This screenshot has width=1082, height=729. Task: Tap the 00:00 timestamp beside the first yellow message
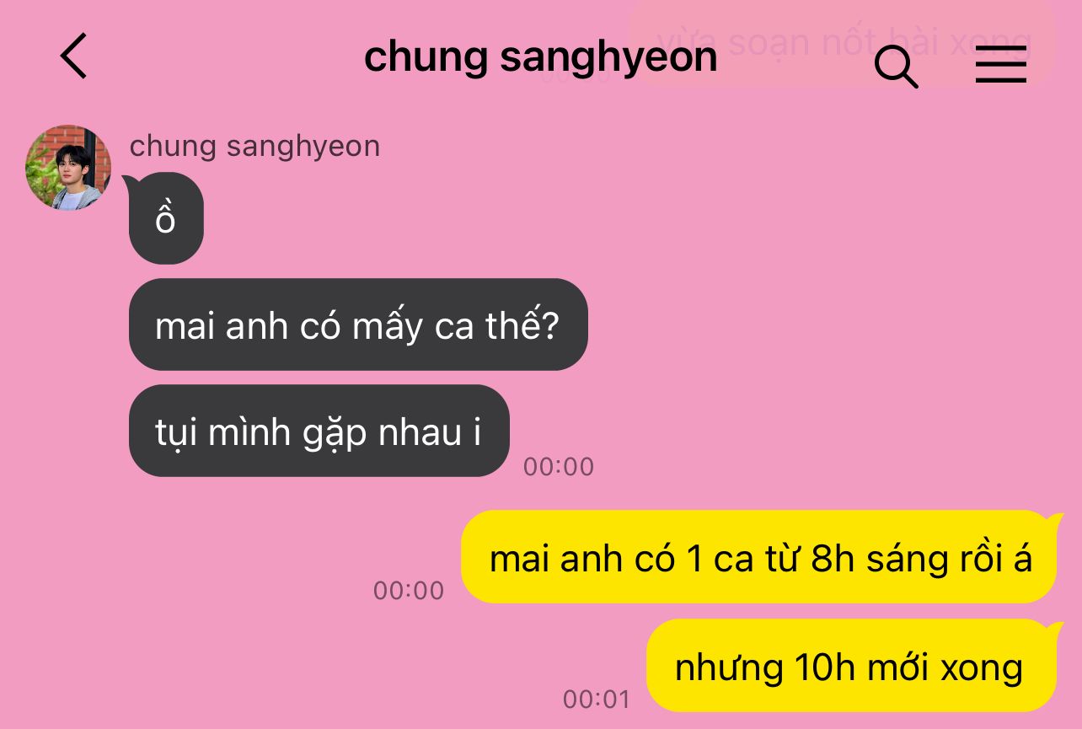click(x=409, y=590)
